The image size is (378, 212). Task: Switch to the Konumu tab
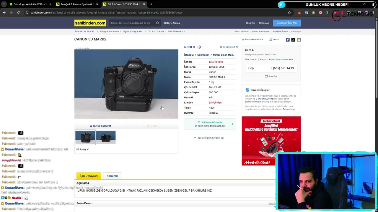click(112, 176)
